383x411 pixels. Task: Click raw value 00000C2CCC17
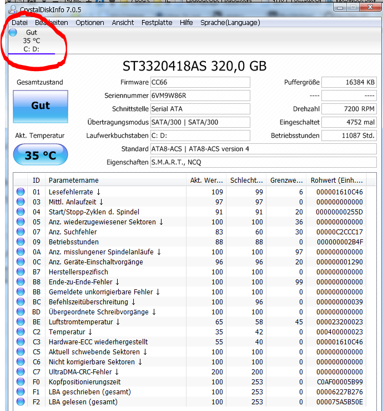pyautogui.click(x=340, y=232)
